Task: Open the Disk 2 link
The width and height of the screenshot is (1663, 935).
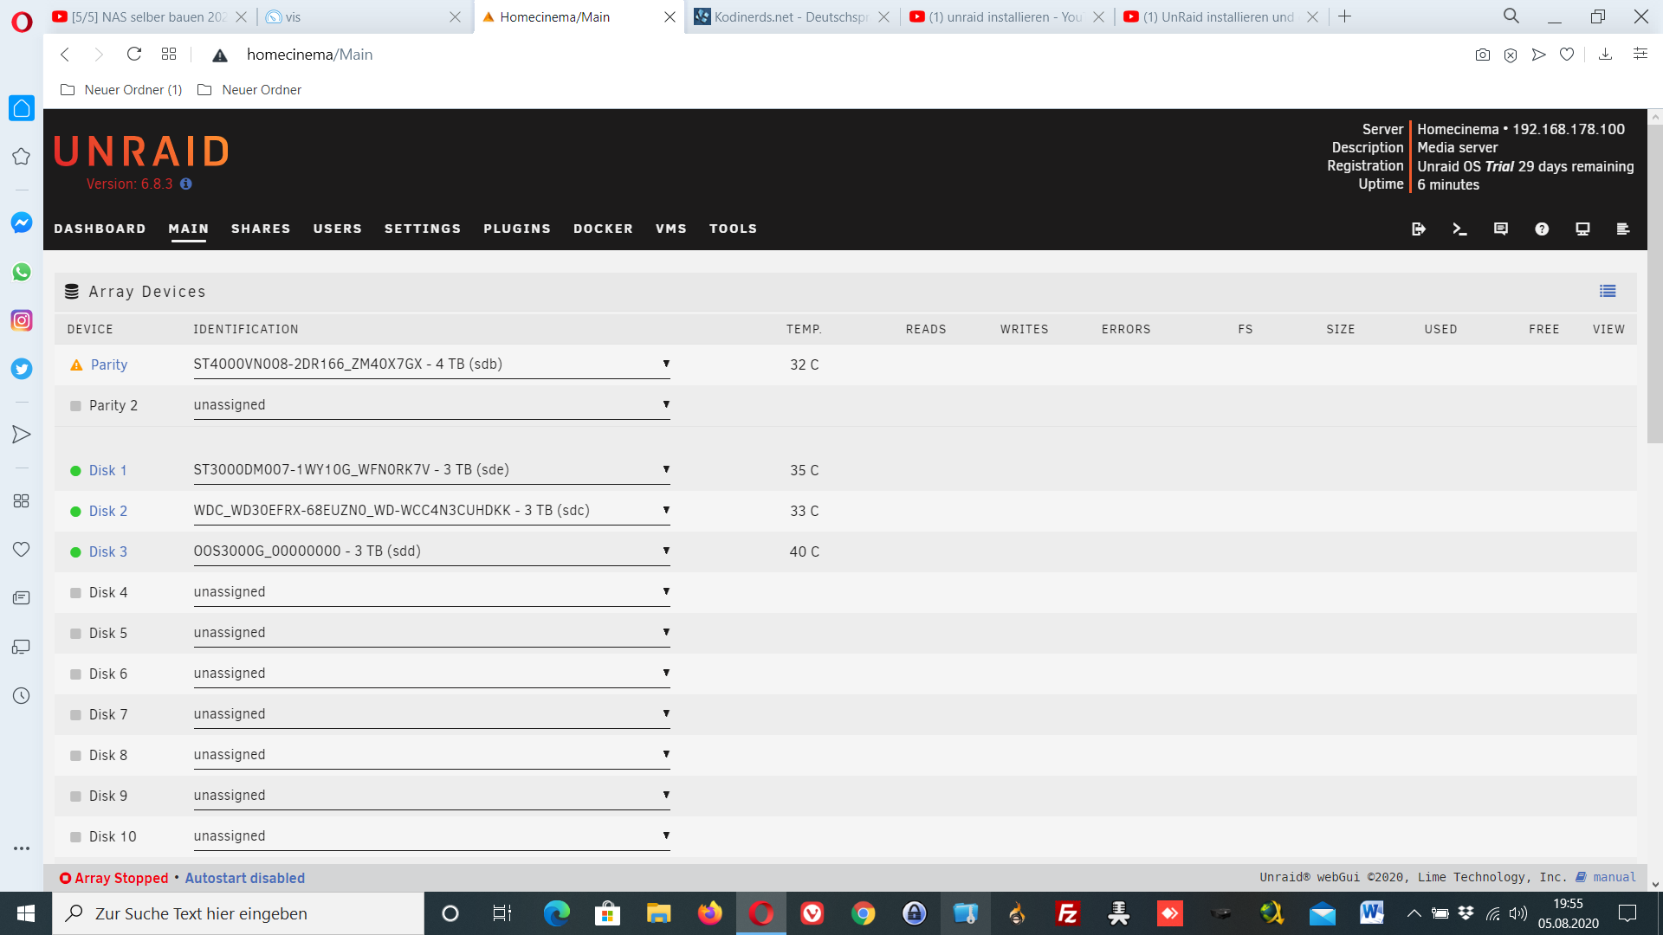Action: (x=108, y=512)
